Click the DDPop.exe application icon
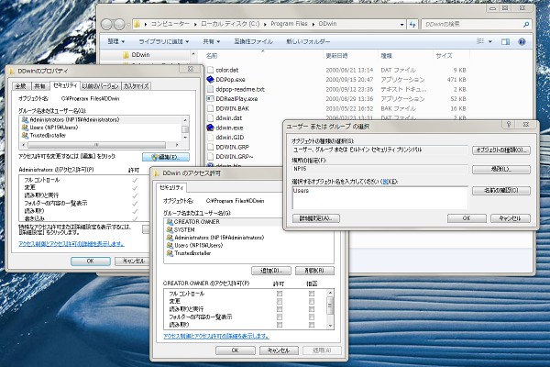The image size is (550, 367). tap(211, 80)
